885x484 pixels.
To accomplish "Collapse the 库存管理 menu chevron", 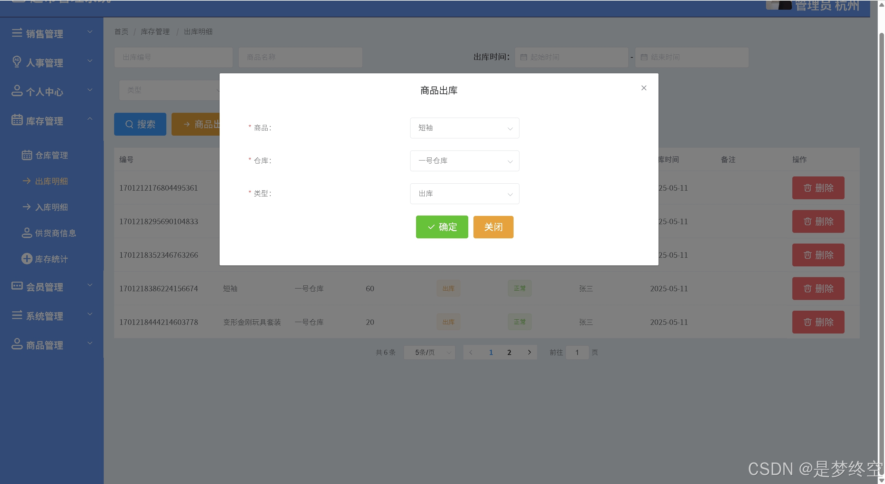I will pyautogui.click(x=90, y=119).
